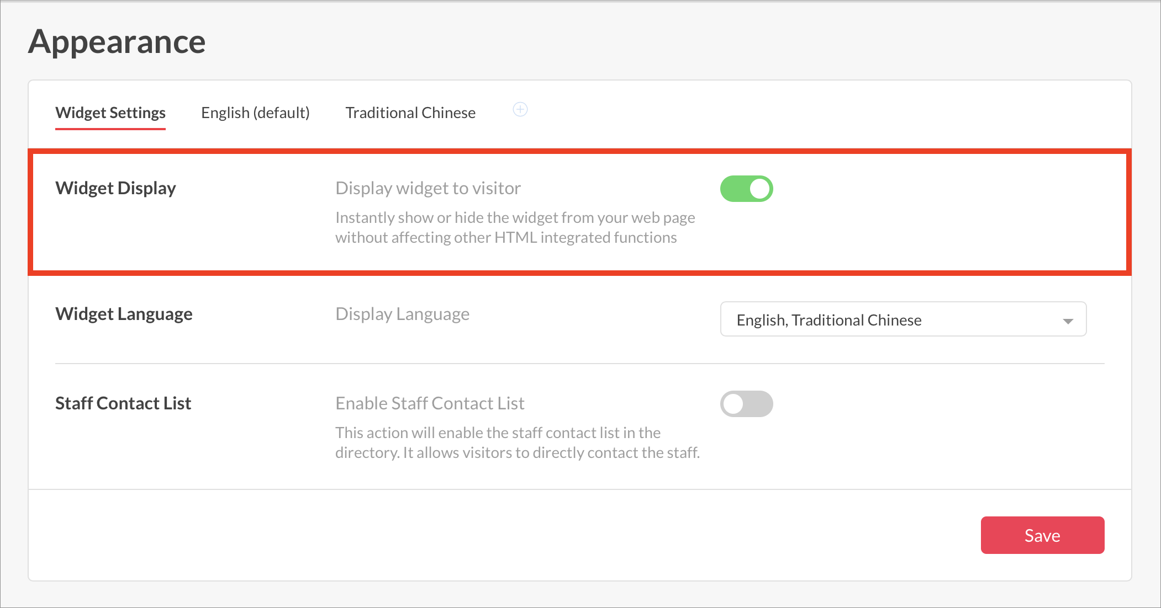
Task: Click the Display Language label text
Action: coord(402,314)
